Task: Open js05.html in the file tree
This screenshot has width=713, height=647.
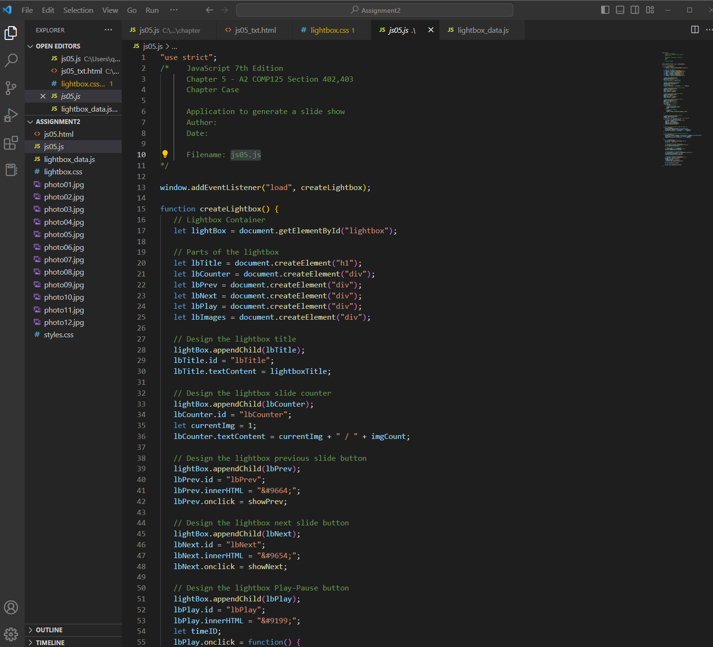Action: (x=73, y=134)
